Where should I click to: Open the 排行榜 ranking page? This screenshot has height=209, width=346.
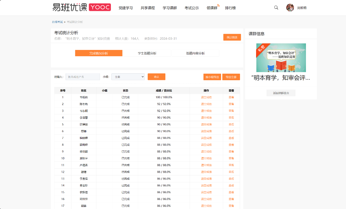[x=230, y=8]
